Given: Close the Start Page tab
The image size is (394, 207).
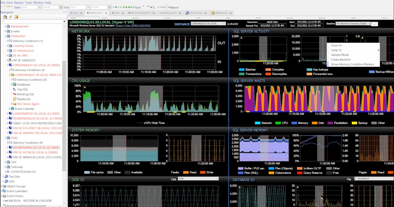Looking at the screenshot, I should click(x=81, y=13).
